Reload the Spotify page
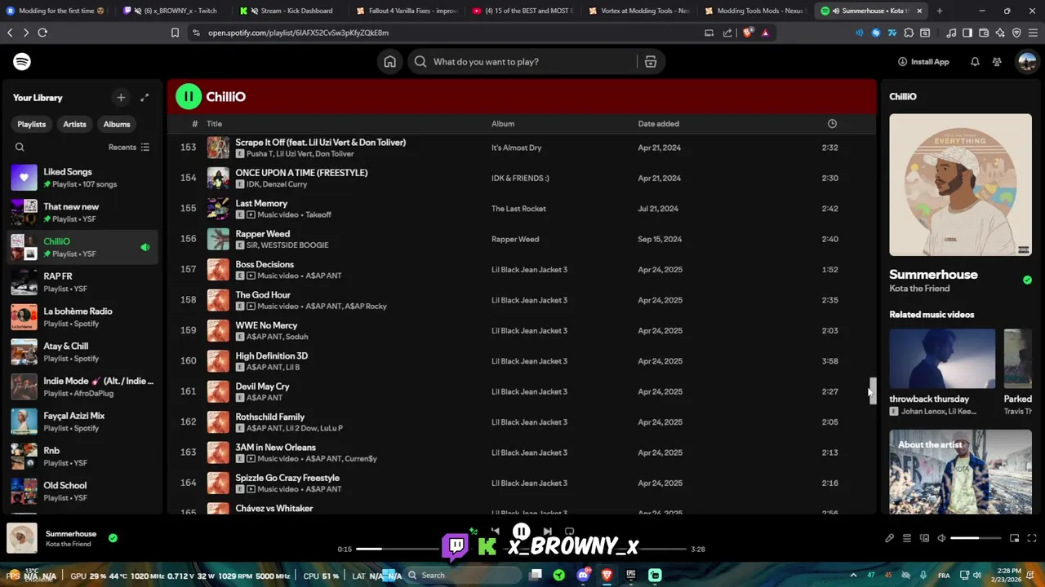Image resolution: width=1045 pixels, height=587 pixels. (42, 33)
